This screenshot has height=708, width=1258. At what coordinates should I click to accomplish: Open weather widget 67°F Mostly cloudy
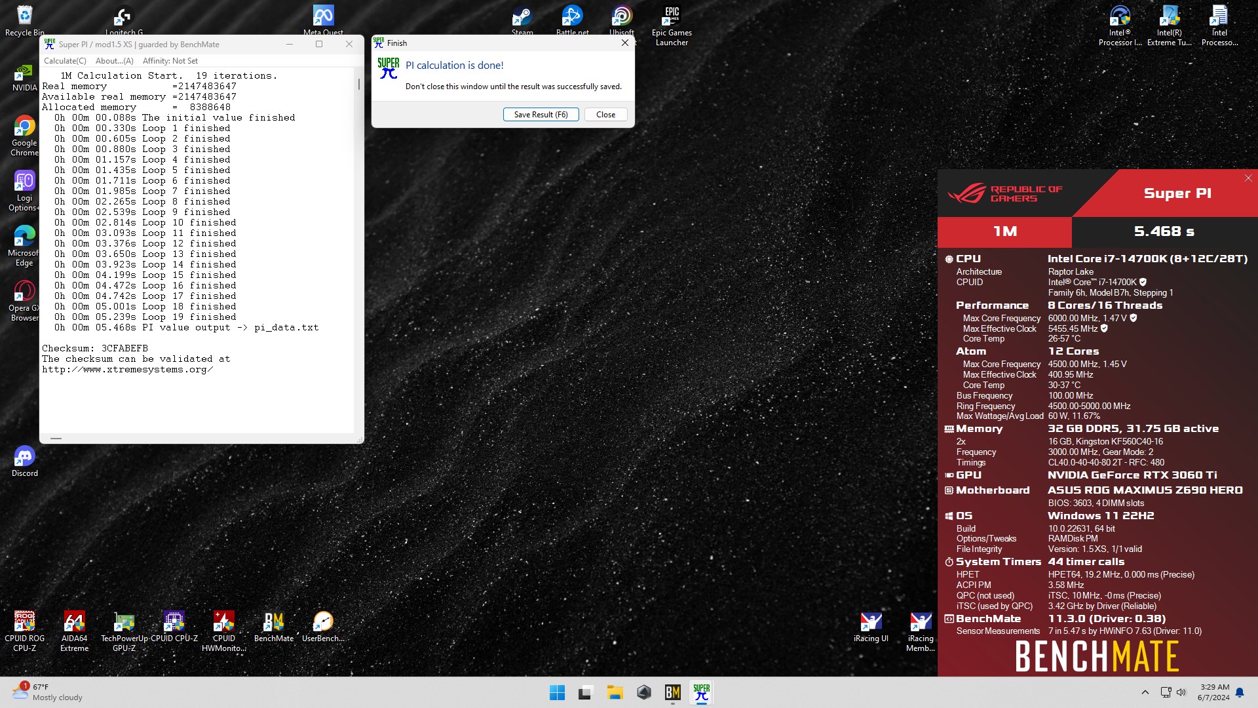pyautogui.click(x=47, y=692)
